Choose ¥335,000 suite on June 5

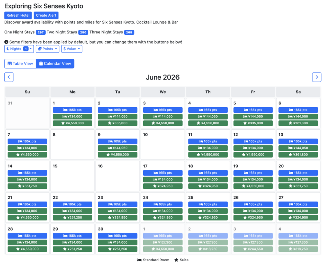253,123
